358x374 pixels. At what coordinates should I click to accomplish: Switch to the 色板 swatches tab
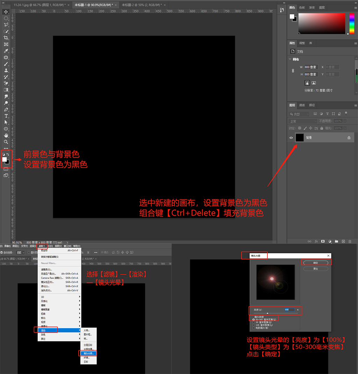click(302, 7)
